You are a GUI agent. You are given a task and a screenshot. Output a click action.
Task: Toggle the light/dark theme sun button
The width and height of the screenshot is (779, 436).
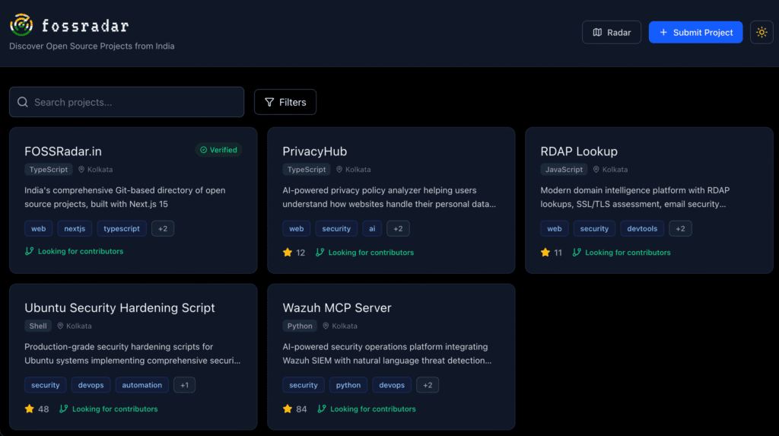click(x=762, y=32)
